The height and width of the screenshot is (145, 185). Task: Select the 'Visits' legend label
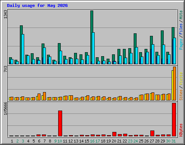[181, 79]
